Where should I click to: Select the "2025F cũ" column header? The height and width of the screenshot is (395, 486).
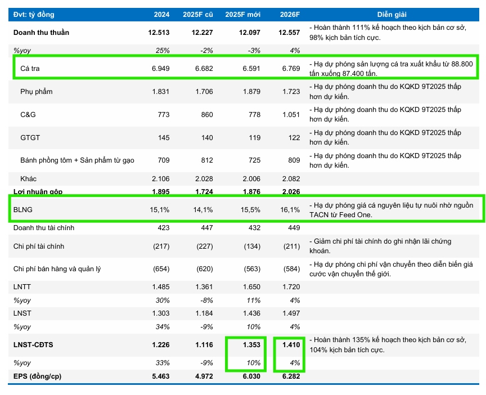198,15
